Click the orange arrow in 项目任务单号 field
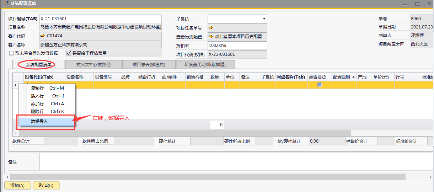 210,27
